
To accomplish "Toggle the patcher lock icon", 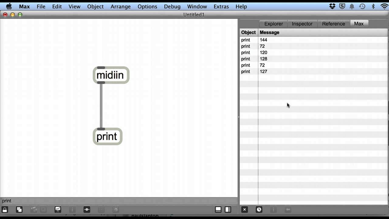I will tap(5, 209).
